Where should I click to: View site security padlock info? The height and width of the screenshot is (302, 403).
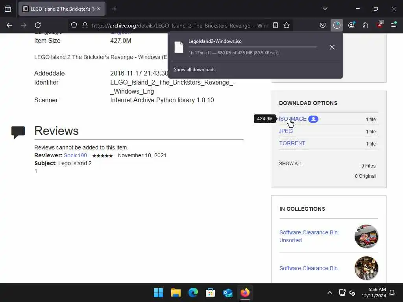coord(85,25)
